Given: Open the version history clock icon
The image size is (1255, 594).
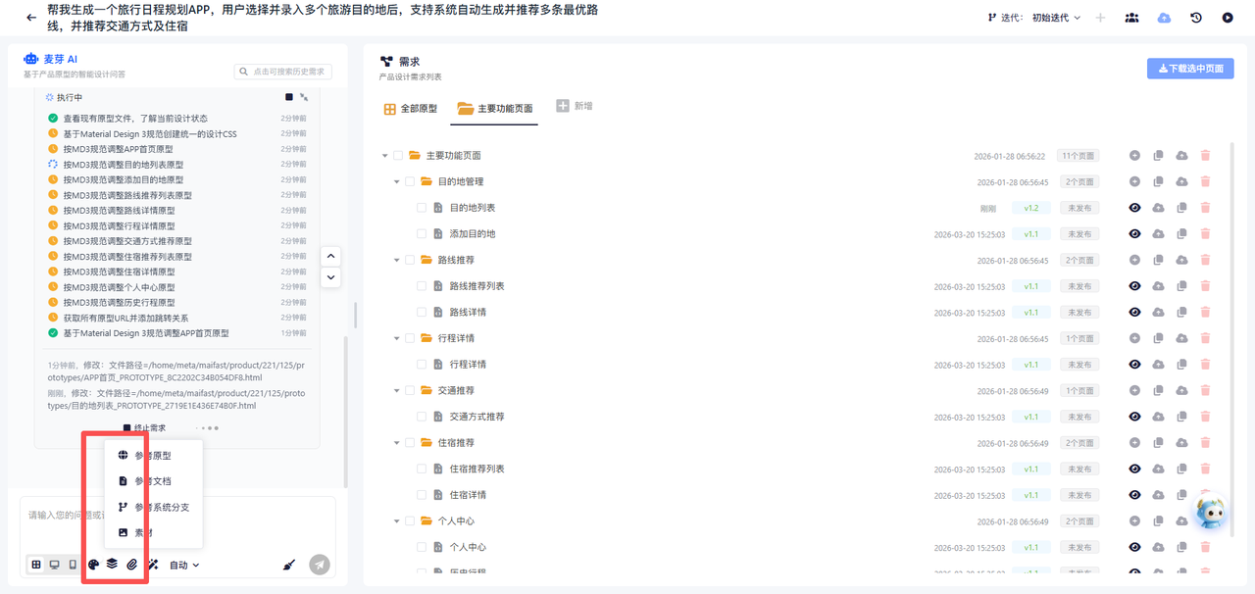Looking at the screenshot, I should coord(1196,18).
